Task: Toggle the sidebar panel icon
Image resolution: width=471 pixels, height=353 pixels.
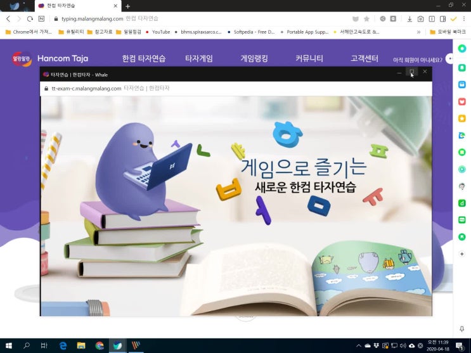Action: [x=442, y=19]
